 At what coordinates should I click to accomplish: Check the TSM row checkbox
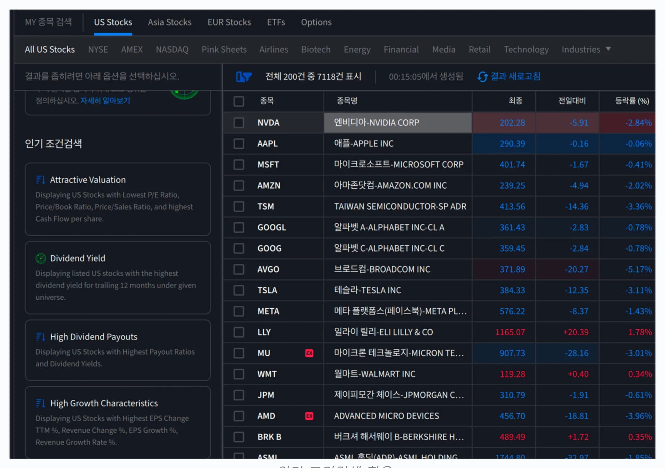239,206
